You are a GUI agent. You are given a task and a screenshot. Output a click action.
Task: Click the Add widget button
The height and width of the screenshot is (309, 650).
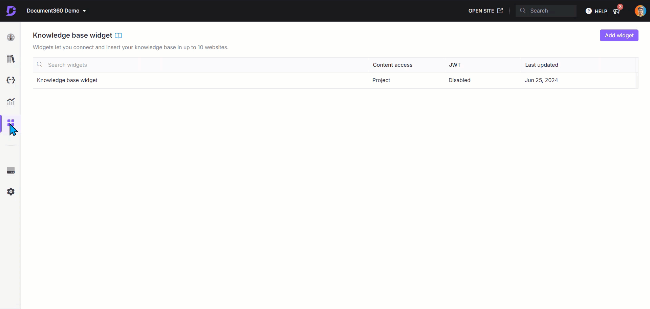click(619, 36)
